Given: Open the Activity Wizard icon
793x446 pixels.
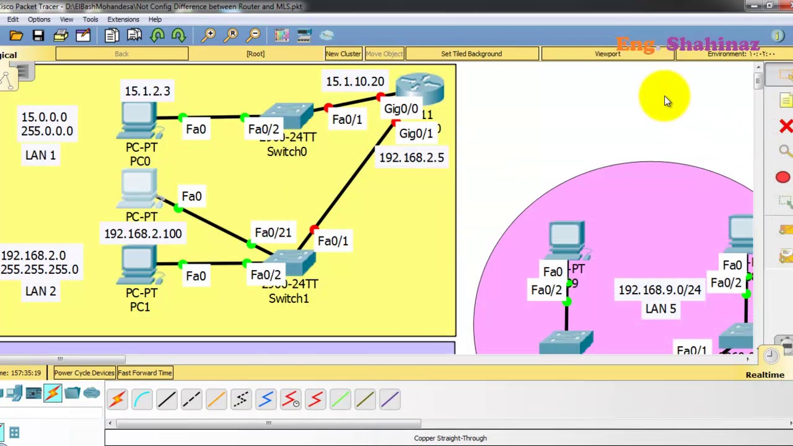Looking at the screenshot, I should coord(83,35).
